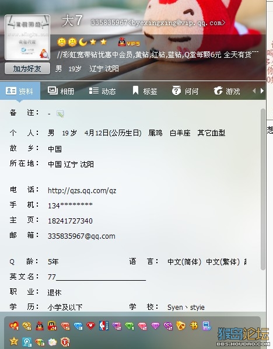Image resolution: width=273 pixels, height=349 pixels.
Task: Switch to the 游戏 tab
Action: (227, 91)
